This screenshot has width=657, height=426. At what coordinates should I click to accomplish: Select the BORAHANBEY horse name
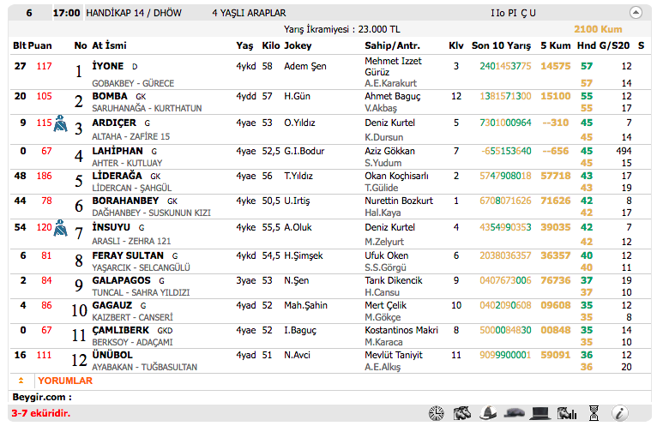[127, 201]
